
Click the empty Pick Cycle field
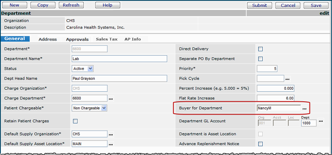(270, 79)
